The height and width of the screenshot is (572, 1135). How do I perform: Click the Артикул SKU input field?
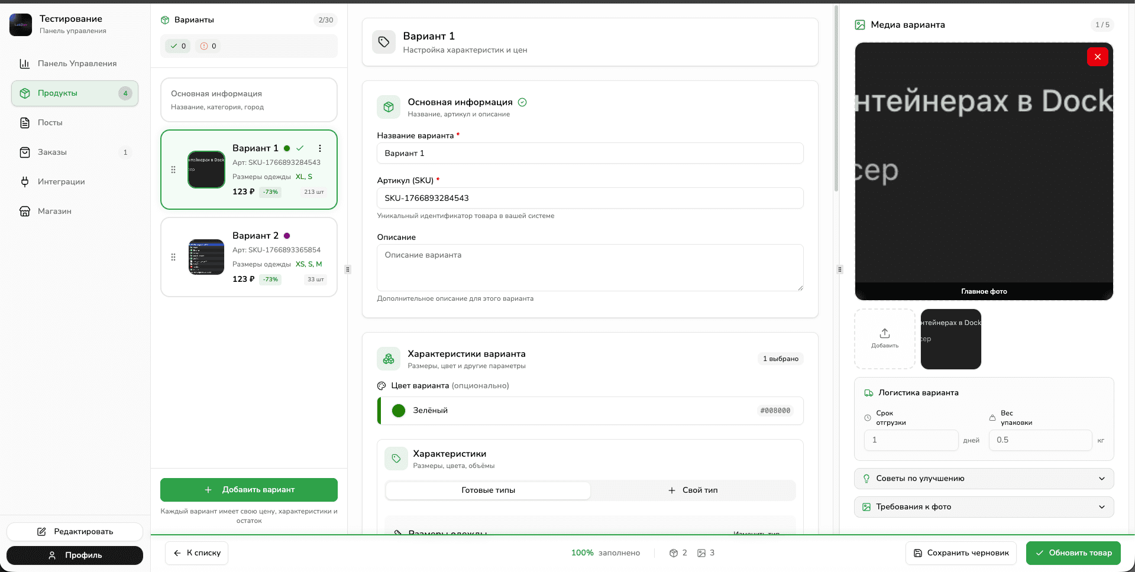(x=590, y=198)
